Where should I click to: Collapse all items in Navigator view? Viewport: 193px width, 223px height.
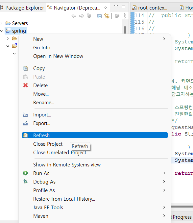(99, 16)
